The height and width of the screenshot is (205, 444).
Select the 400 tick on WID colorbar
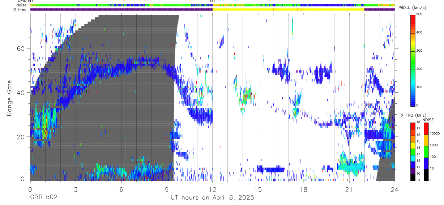420,33
